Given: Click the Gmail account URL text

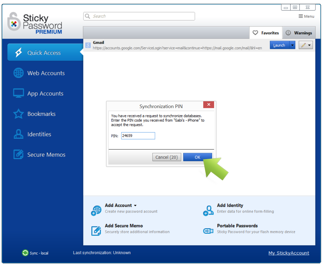Looking at the screenshot, I should [x=177, y=48].
